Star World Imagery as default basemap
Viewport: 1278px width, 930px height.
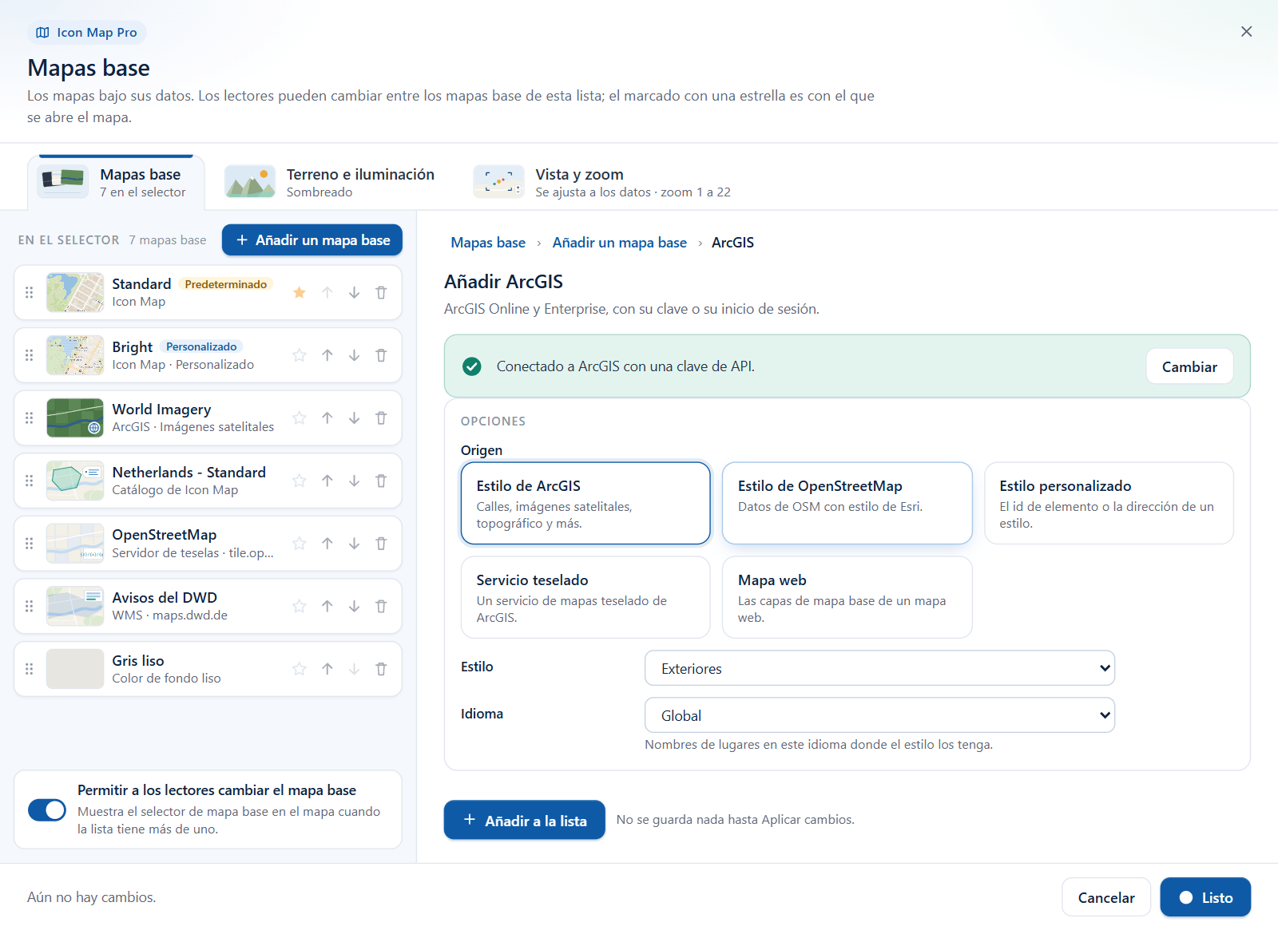point(300,418)
